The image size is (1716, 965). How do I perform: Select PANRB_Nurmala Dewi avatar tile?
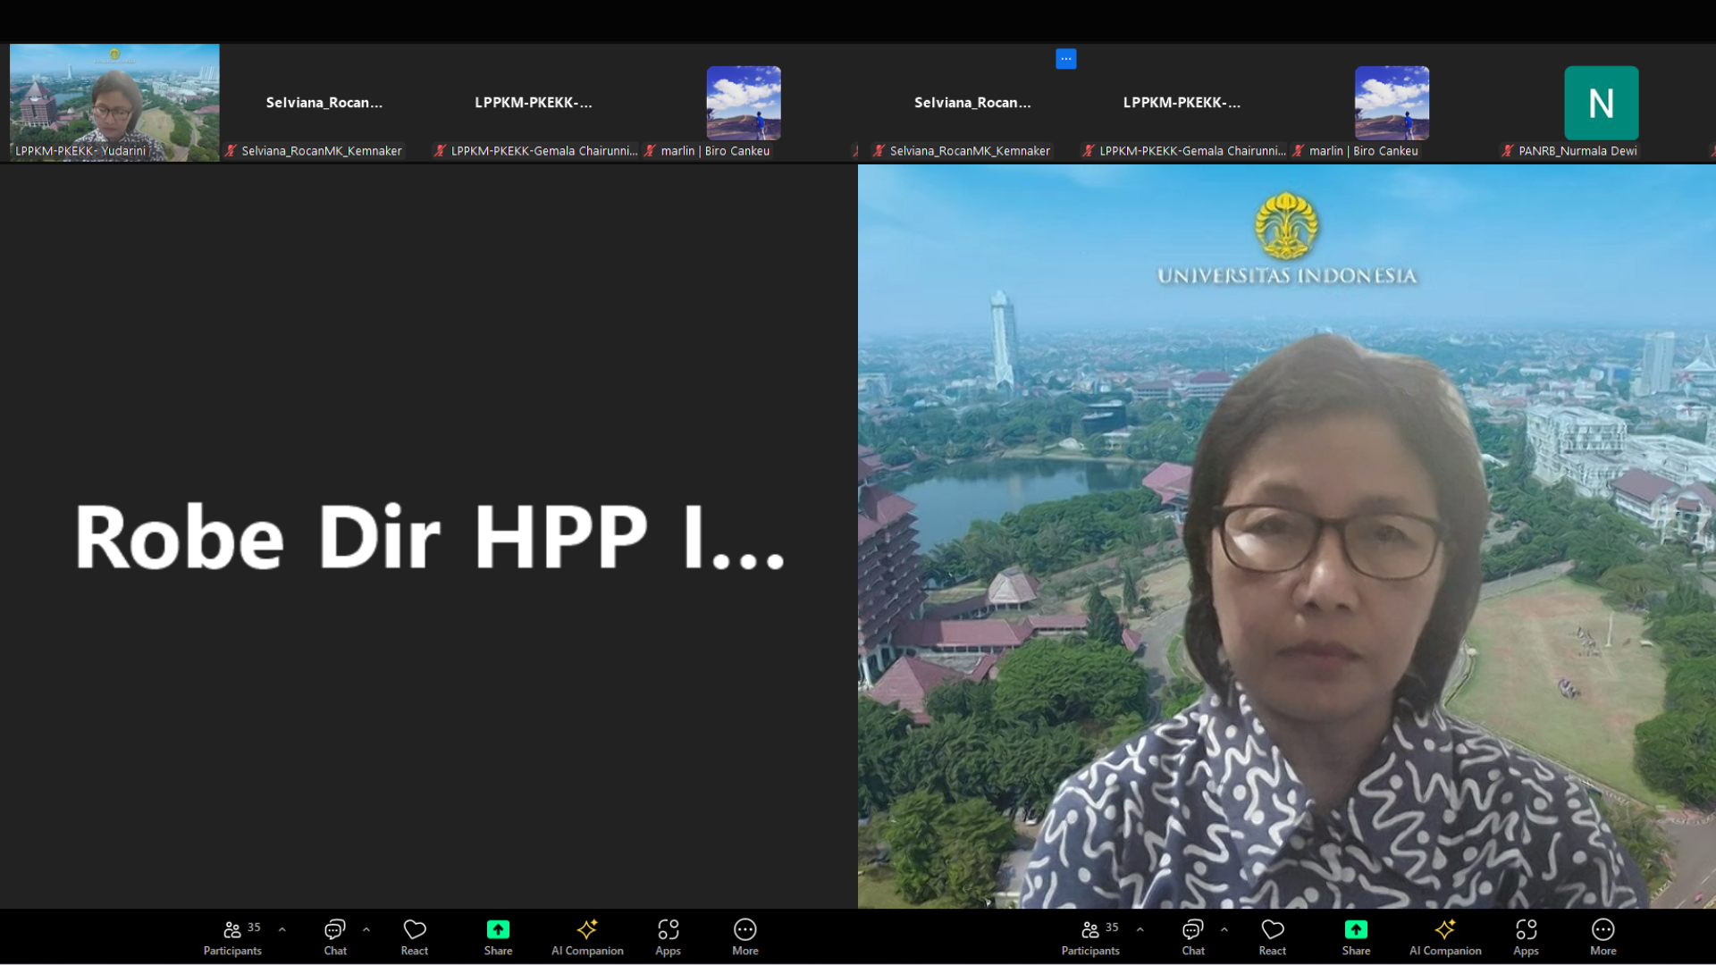pos(1602,102)
